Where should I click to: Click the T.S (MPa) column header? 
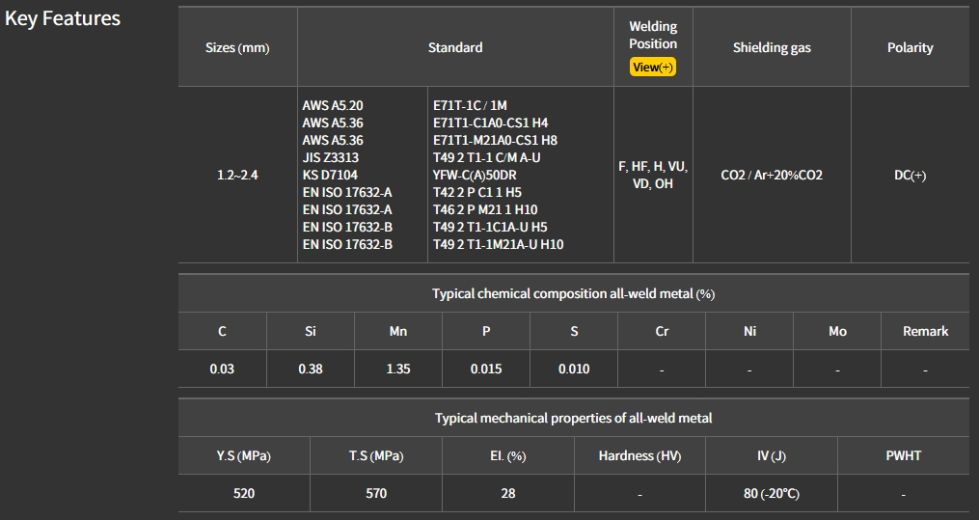pos(376,455)
